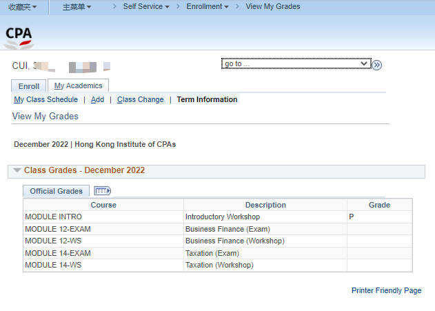Open the Class Change link
The height and width of the screenshot is (311, 435).
(x=141, y=99)
